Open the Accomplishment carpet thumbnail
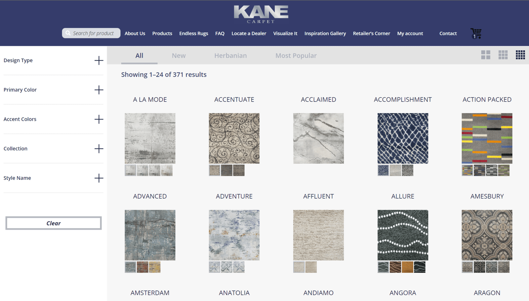This screenshot has height=301, width=529. 403,138
